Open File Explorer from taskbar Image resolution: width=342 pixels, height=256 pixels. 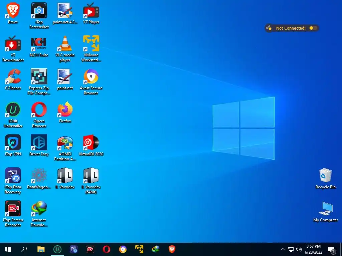[x=41, y=249]
